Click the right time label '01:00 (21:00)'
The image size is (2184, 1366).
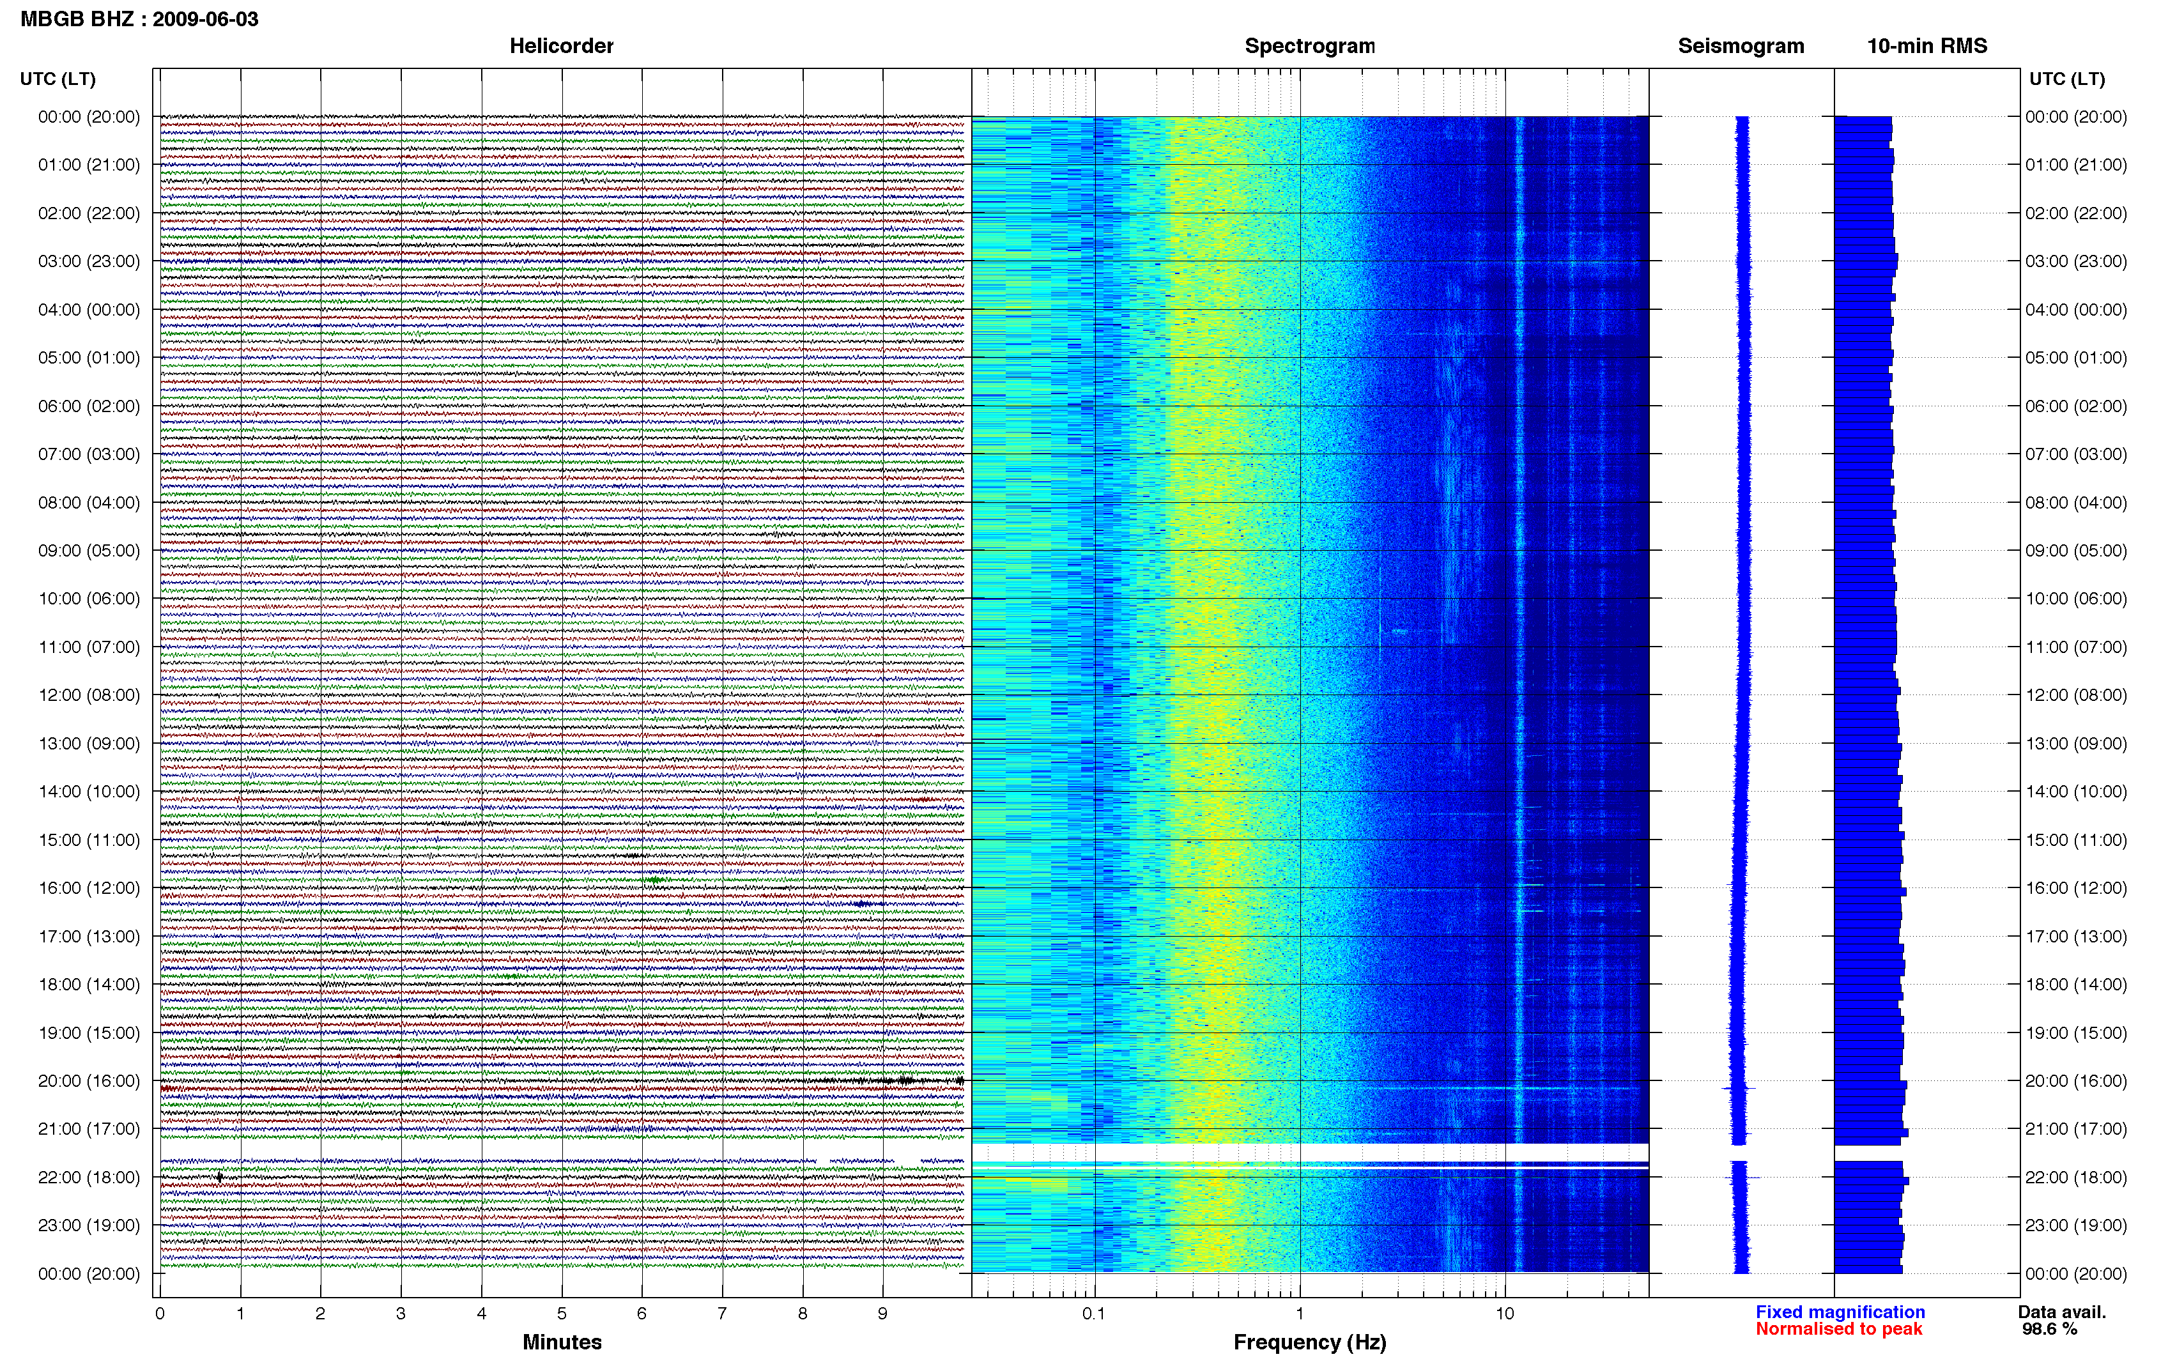(2075, 164)
